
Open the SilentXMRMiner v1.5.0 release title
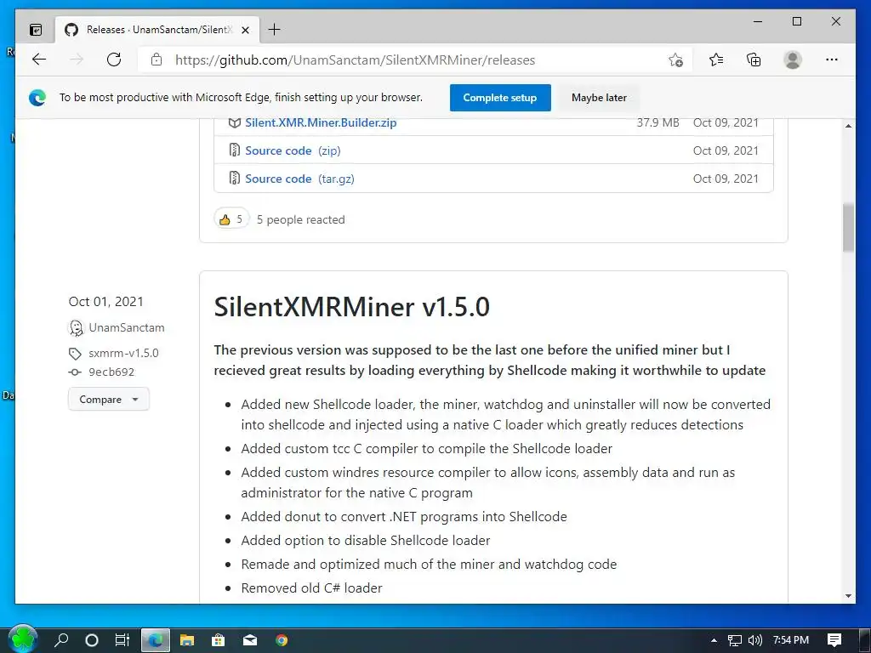pos(351,307)
